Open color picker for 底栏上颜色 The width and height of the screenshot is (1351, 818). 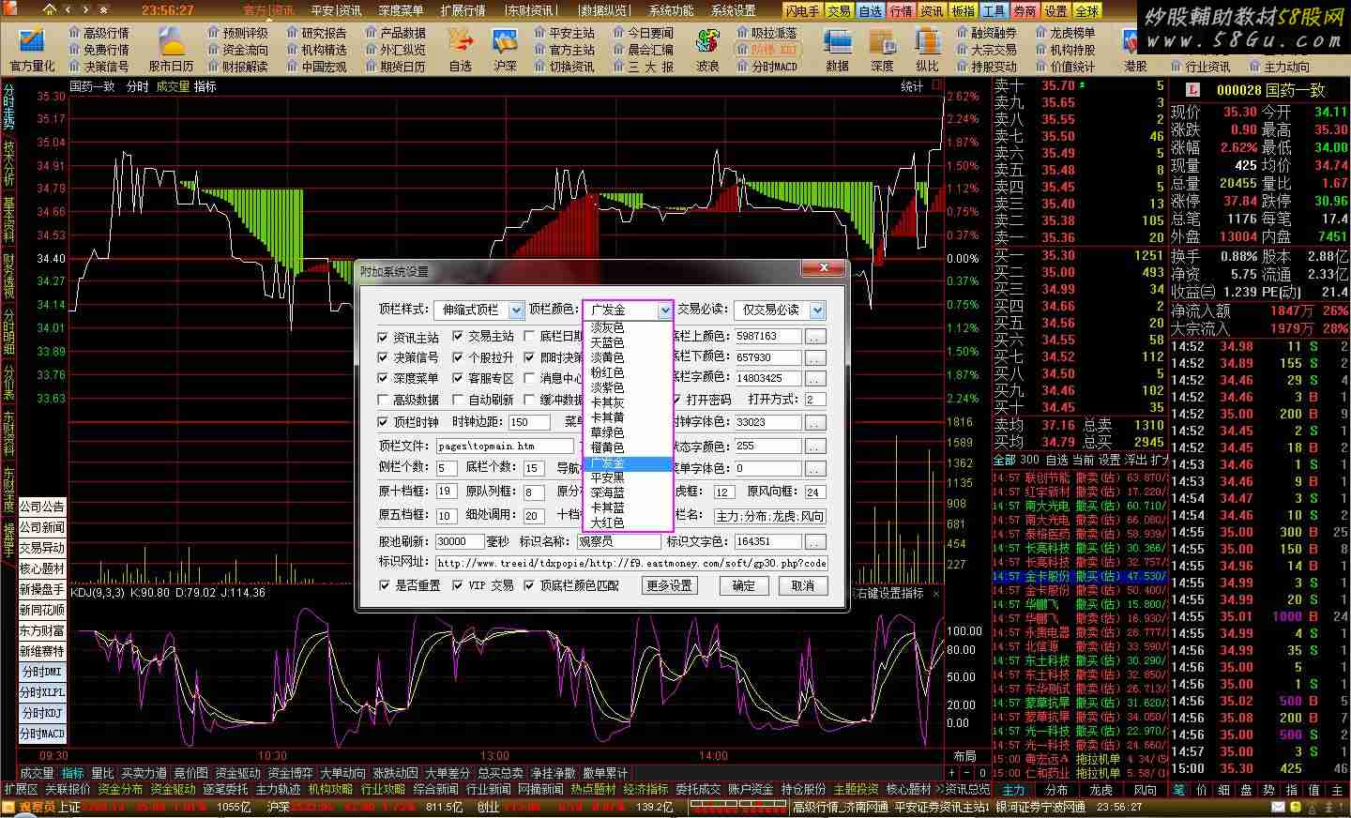[815, 336]
